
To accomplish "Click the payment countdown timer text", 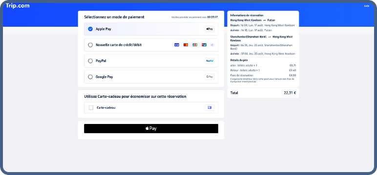I will (x=195, y=17).
